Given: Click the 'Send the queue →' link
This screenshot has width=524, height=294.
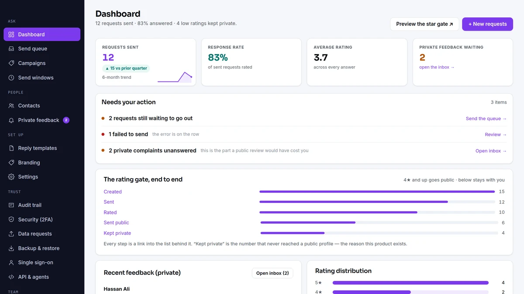Looking at the screenshot, I should point(486,118).
